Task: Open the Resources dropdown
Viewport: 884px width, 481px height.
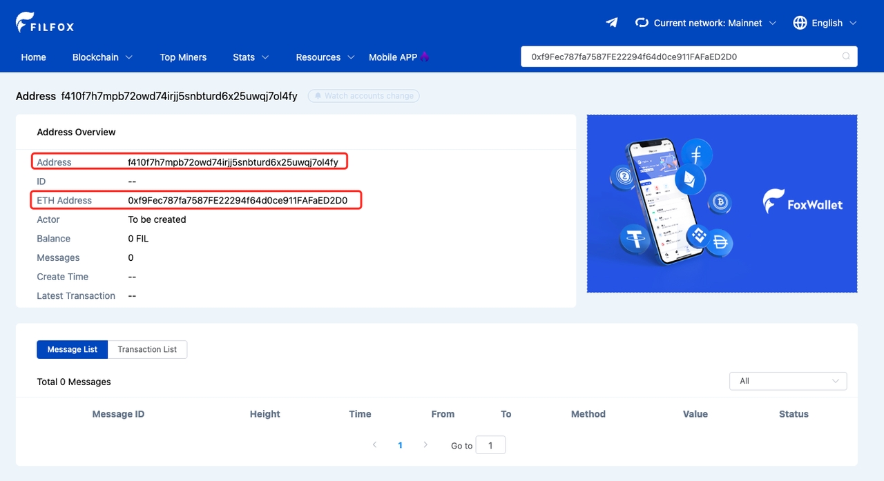Action: 325,57
